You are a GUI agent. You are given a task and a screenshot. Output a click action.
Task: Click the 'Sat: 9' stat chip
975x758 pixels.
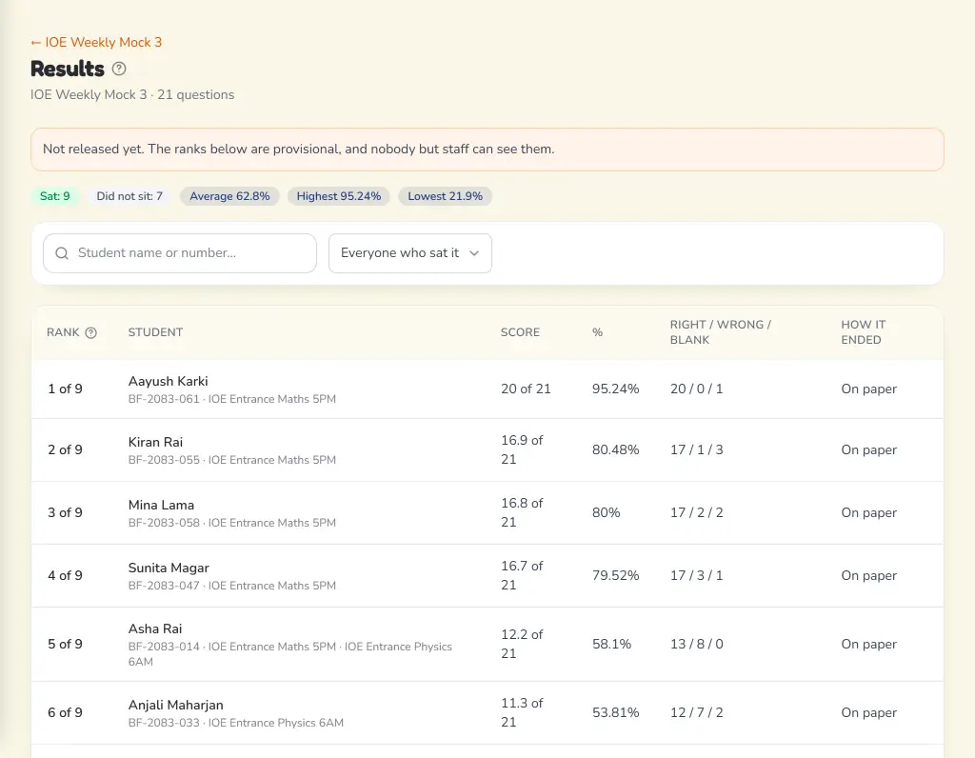click(54, 196)
